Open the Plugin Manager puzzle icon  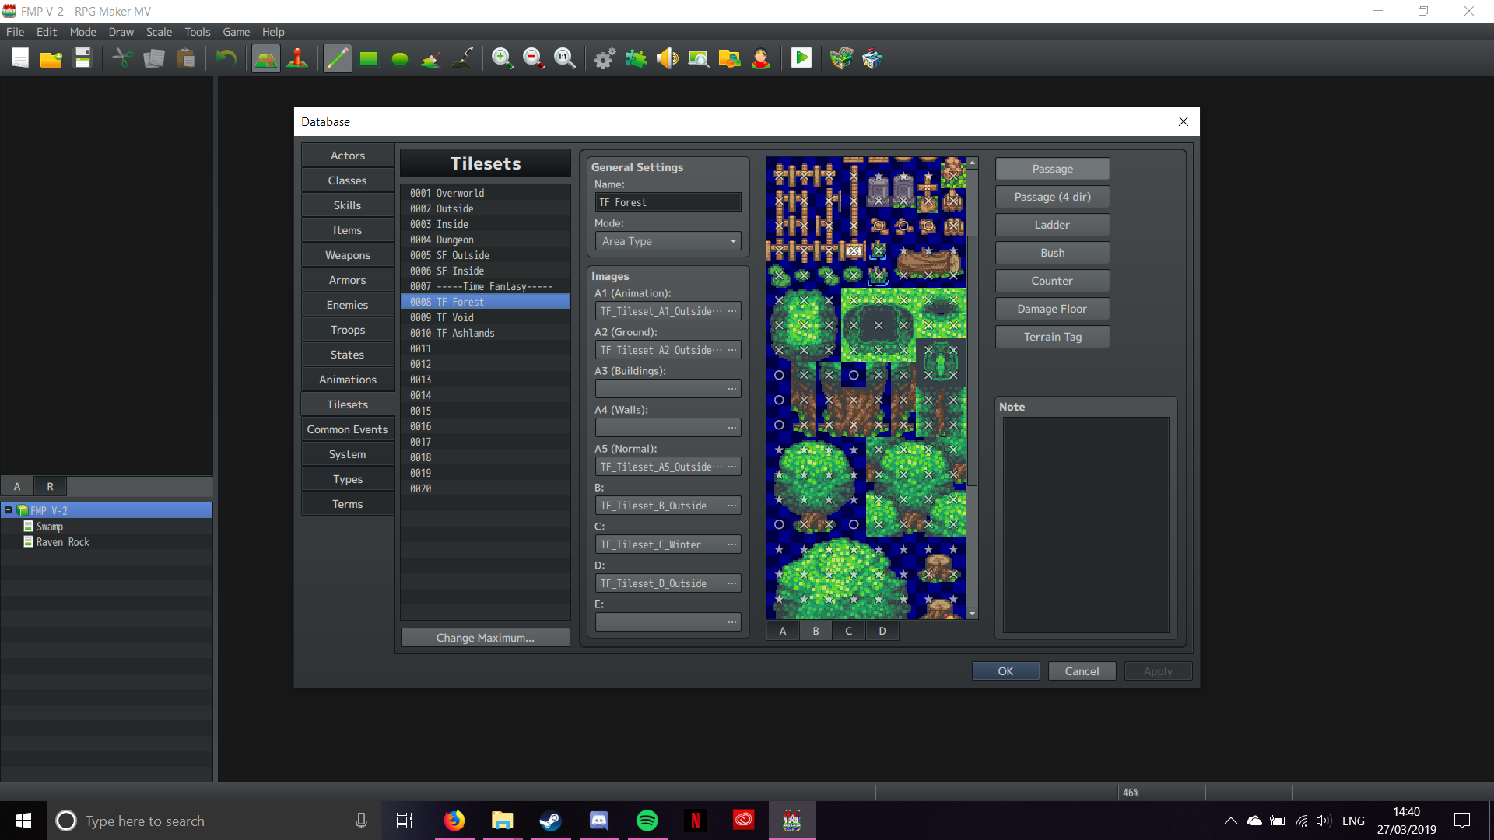coord(636,58)
